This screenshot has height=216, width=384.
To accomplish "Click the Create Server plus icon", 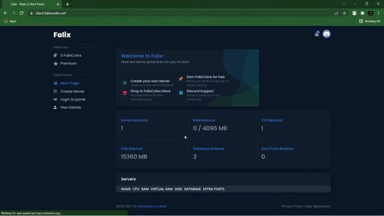I will (x=55, y=91).
